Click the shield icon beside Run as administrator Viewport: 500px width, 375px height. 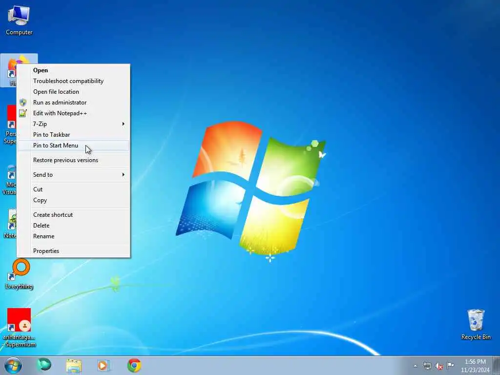pyautogui.click(x=23, y=103)
